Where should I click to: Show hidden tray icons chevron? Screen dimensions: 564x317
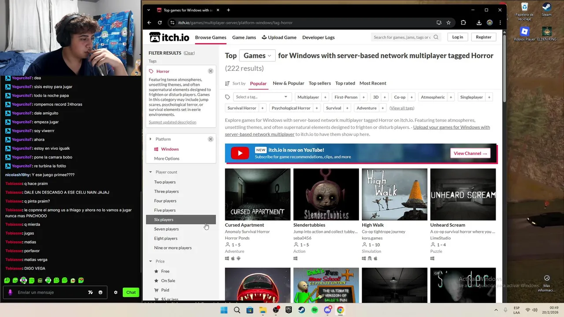(x=496, y=310)
